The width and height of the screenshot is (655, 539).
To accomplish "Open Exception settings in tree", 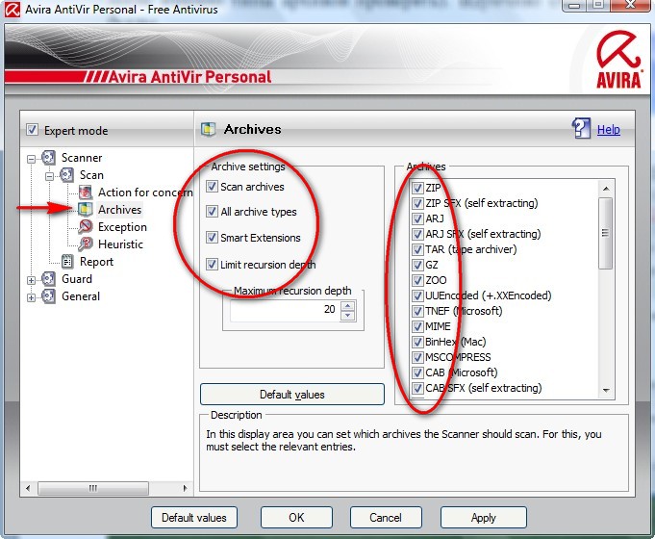I will click(x=122, y=226).
